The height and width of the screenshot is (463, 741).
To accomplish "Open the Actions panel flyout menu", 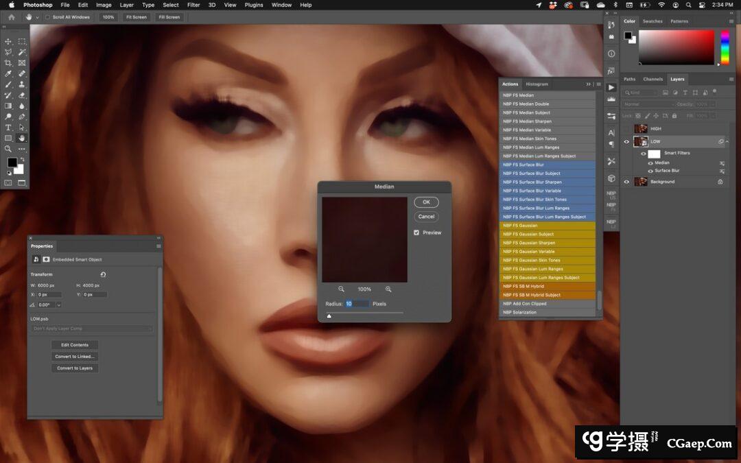I will (598, 84).
